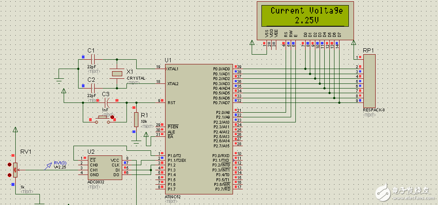Click the 'P3.0/RXD' pin label

(x=222, y=155)
